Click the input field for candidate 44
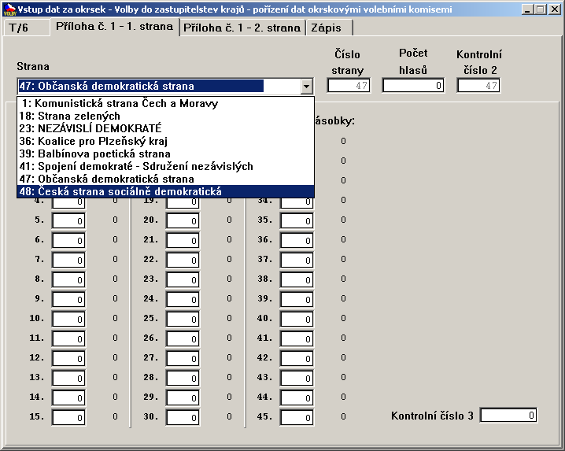The image size is (565, 451). click(x=297, y=397)
